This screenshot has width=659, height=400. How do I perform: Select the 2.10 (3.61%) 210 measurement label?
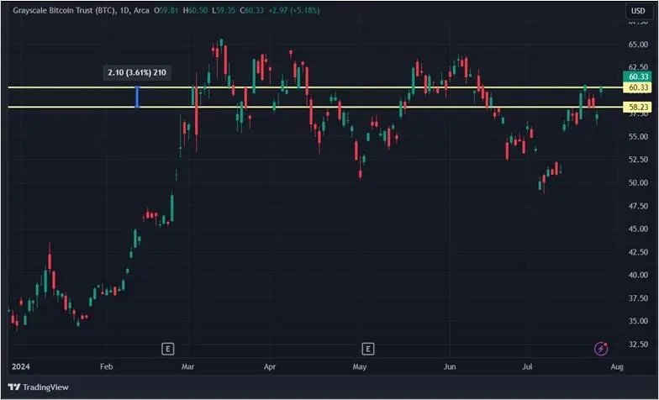[137, 72]
